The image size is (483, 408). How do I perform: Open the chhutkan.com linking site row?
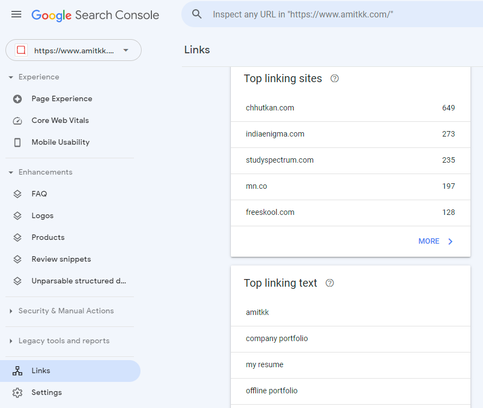(x=351, y=108)
